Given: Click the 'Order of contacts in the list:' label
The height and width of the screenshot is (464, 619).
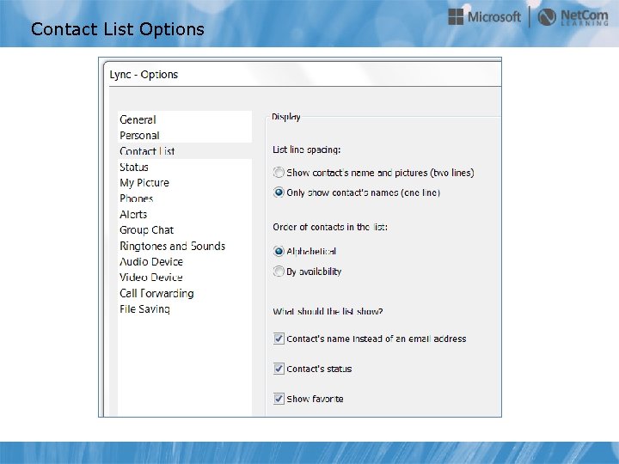Looking at the screenshot, I should point(330,227).
